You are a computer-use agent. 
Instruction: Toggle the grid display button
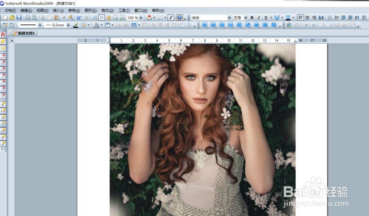tap(102, 18)
